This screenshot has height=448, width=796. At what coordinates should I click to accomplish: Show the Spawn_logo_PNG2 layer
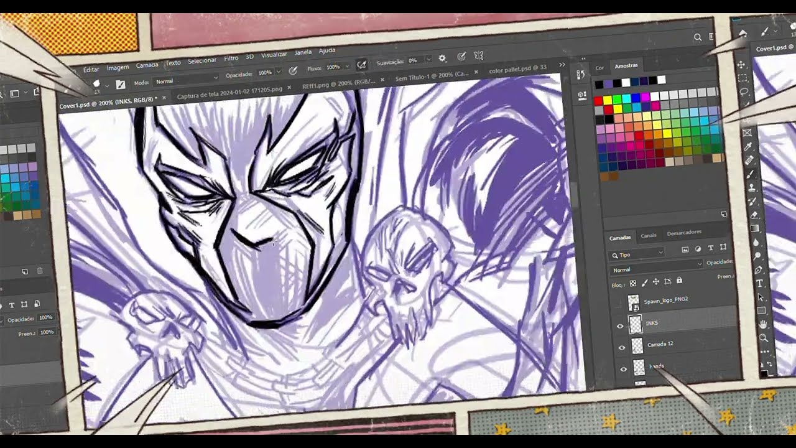(618, 304)
